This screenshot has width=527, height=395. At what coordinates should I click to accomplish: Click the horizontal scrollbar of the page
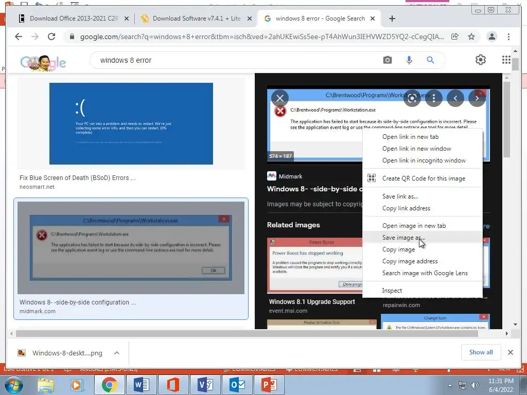click(247, 333)
